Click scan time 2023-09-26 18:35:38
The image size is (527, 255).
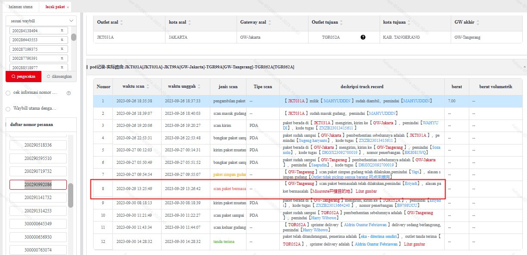134,101
